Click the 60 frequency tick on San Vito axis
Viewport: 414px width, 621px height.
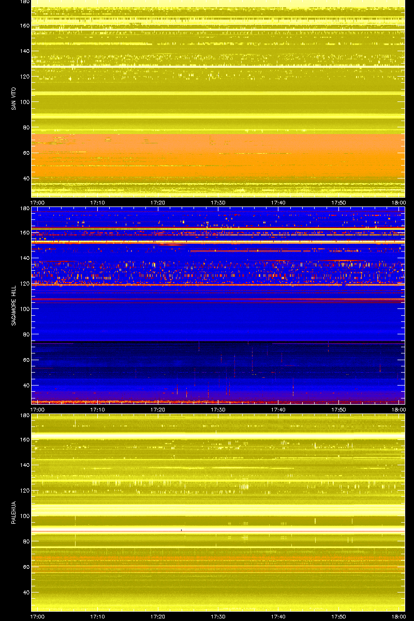click(26, 153)
